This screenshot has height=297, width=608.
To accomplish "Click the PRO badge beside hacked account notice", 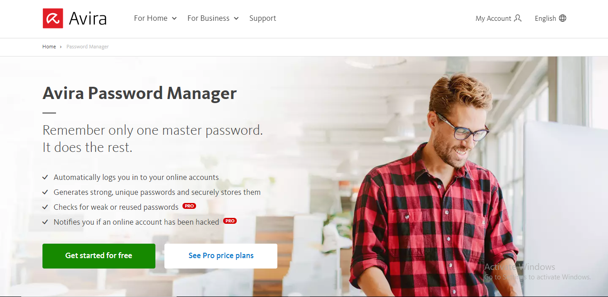I will point(230,221).
